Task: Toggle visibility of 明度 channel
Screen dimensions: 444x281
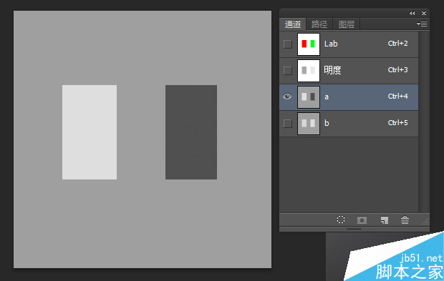Action: (288, 71)
